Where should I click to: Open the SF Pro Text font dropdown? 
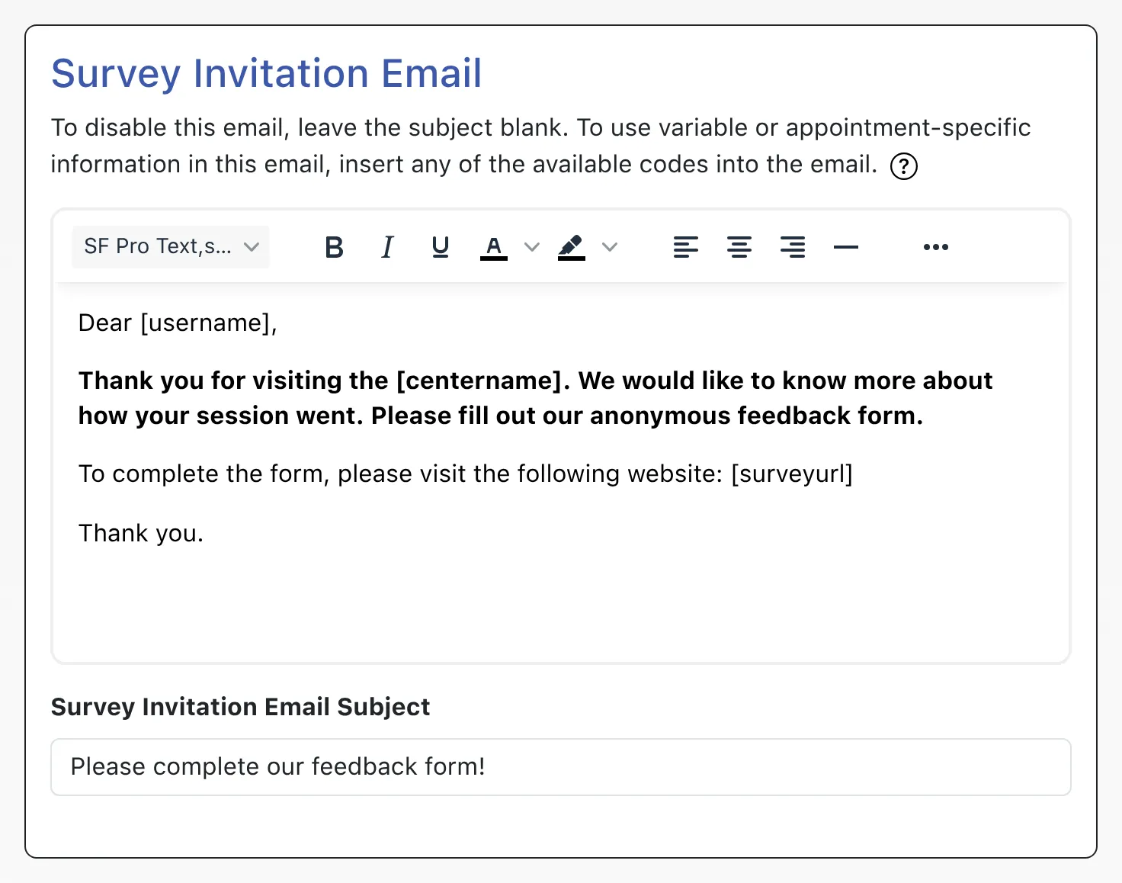[x=171, y=247]
